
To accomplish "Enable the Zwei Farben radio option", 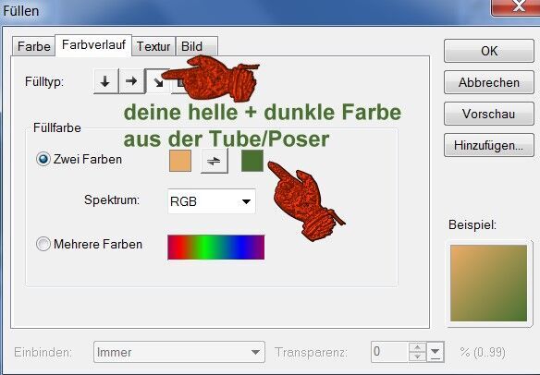I will [x=43, y=159].
